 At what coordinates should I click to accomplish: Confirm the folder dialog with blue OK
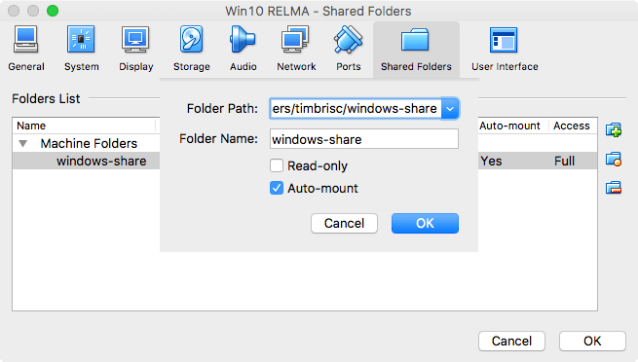point(425,223)
